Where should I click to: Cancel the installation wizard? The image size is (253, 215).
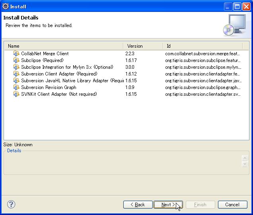(x=232, y=205)
